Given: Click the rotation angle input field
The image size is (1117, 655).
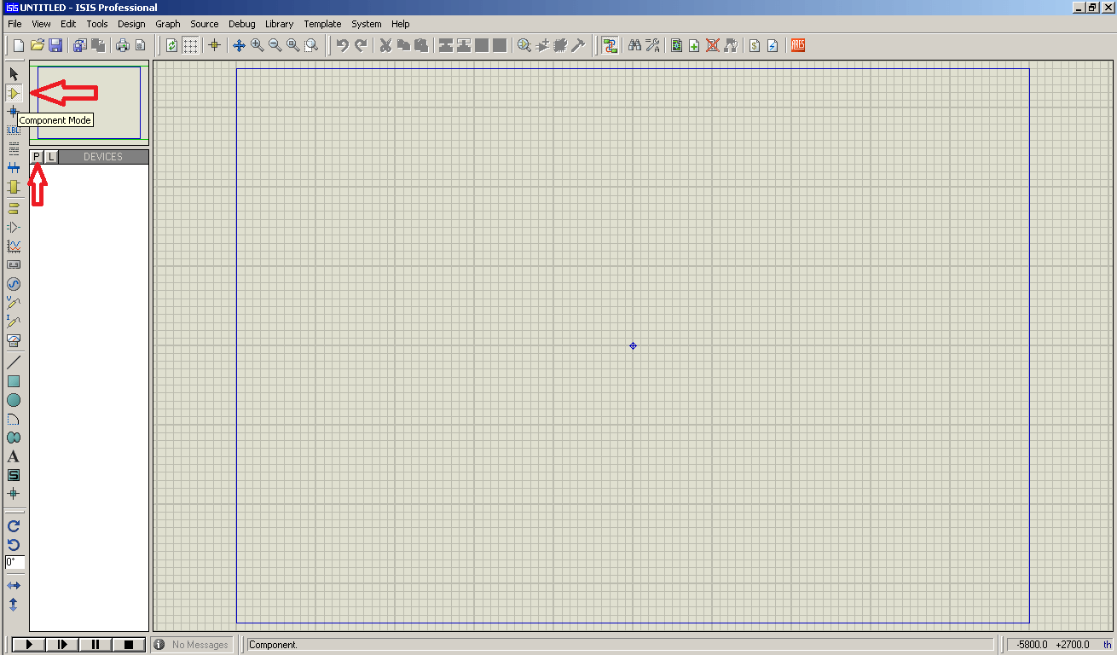Looking at the screenshot, I should point(14,562).
